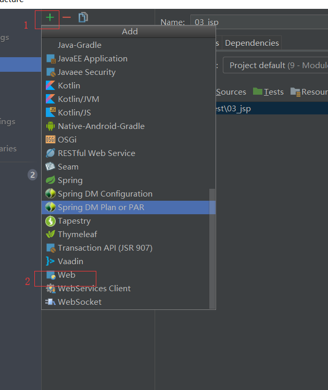Click the Name input field
328x390 pixels.
tap(259, 22)
